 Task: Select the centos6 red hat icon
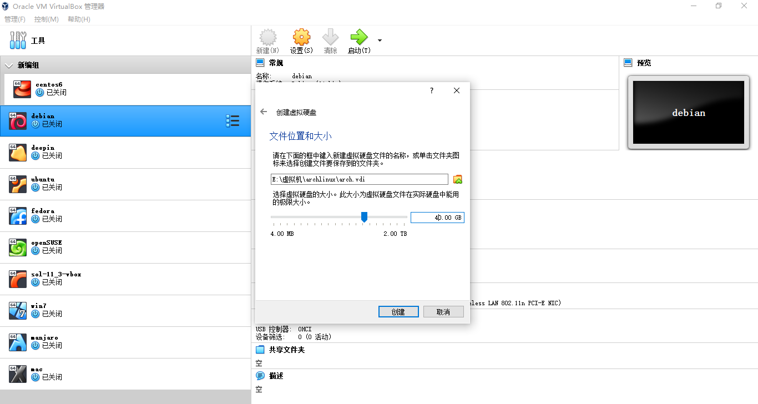[x=22, y=89]
